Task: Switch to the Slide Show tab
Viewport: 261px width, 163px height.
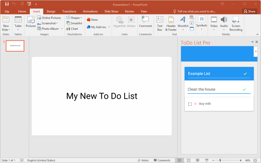Action: click(x=111, y=12)
